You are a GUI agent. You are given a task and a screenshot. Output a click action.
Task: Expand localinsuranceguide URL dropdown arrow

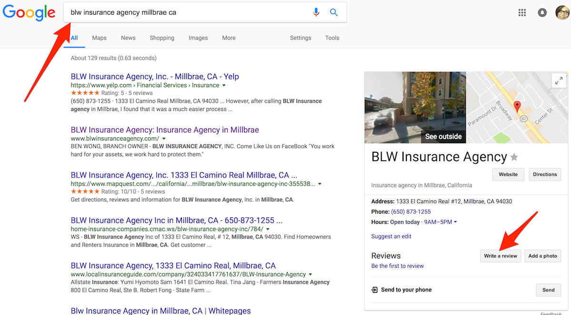[310, 275]
